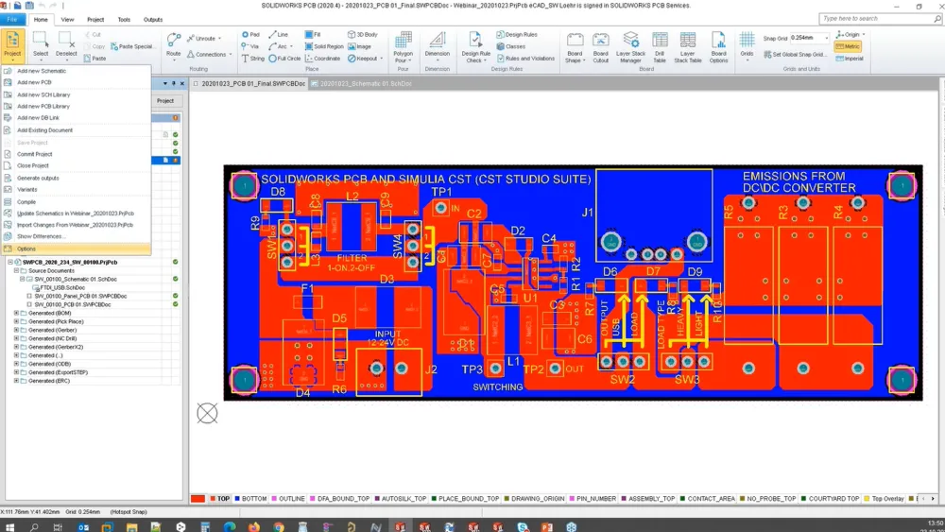Viewport: 945px width, 532px height.
Task: Open the Polygon Pour dropdown
Action: 404,47
